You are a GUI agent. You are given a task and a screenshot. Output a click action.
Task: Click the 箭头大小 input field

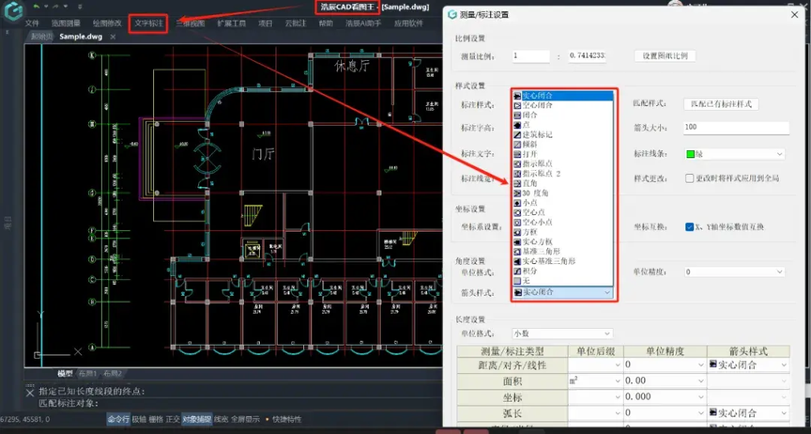click(737, 128)
